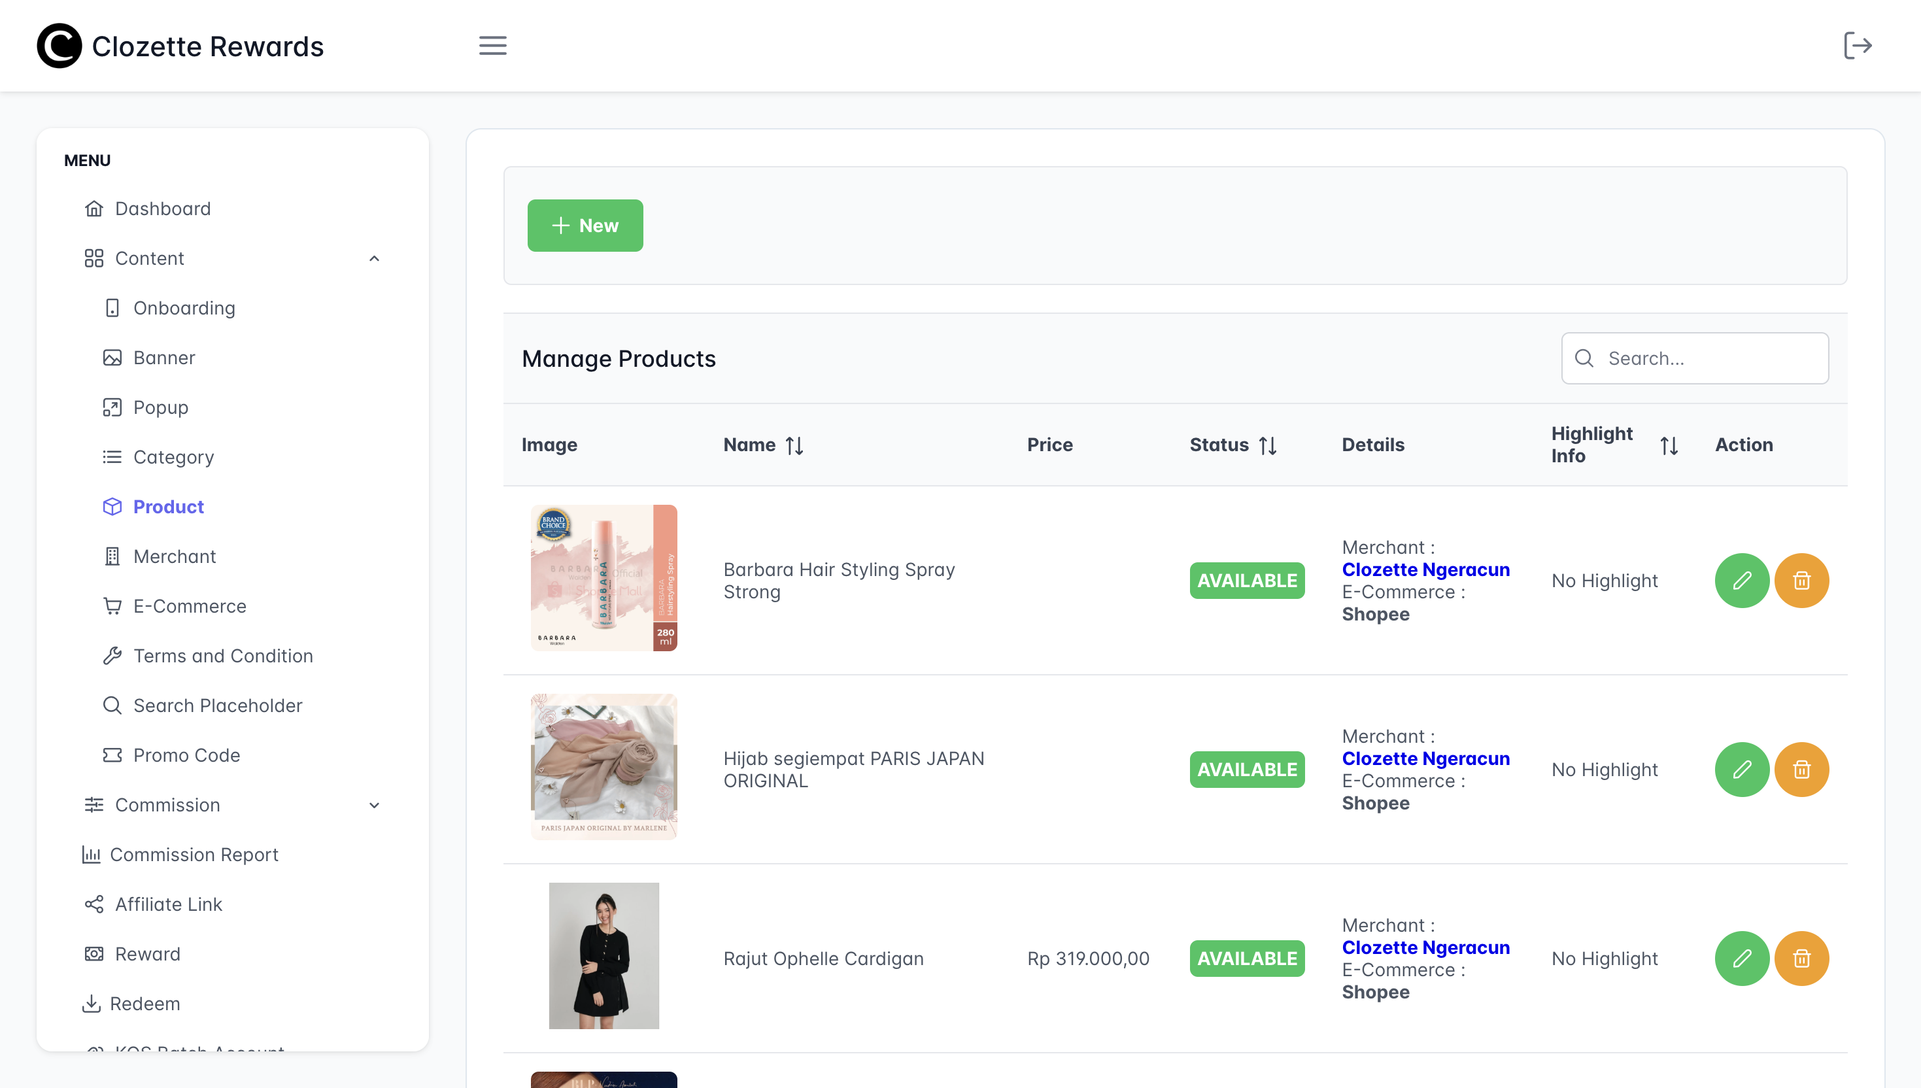Click the product search field
Screen dimensions: 1921x1088
point(1707,359)
